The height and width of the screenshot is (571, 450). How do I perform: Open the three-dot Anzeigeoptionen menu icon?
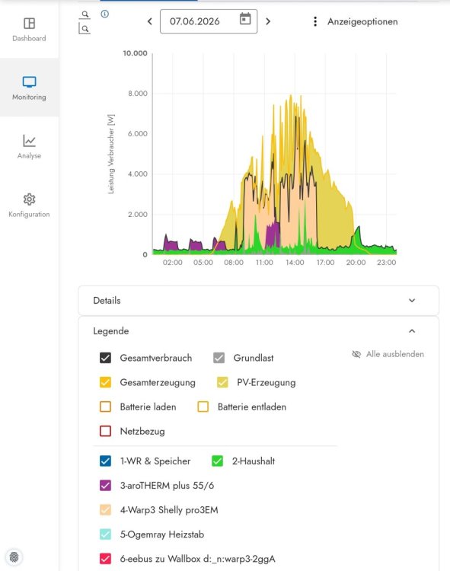tap(315, 21)
